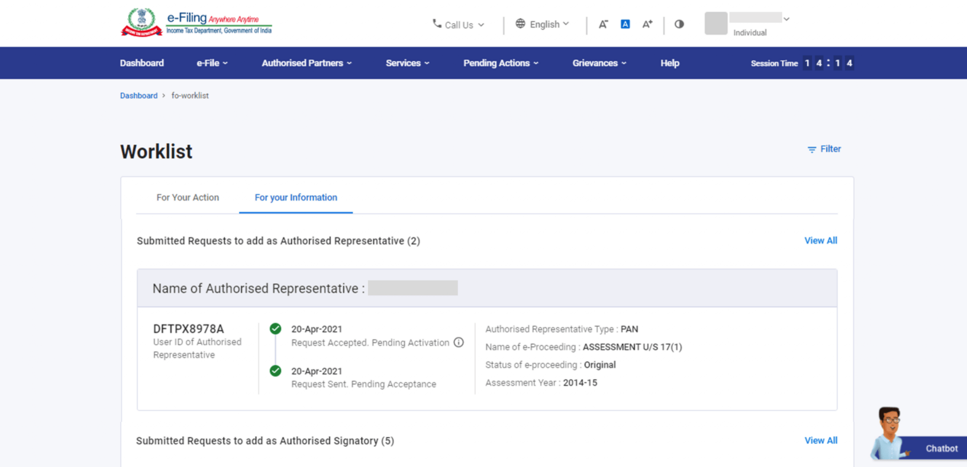
Task: Open the Chatbot assistant
Action: point(941,448)
